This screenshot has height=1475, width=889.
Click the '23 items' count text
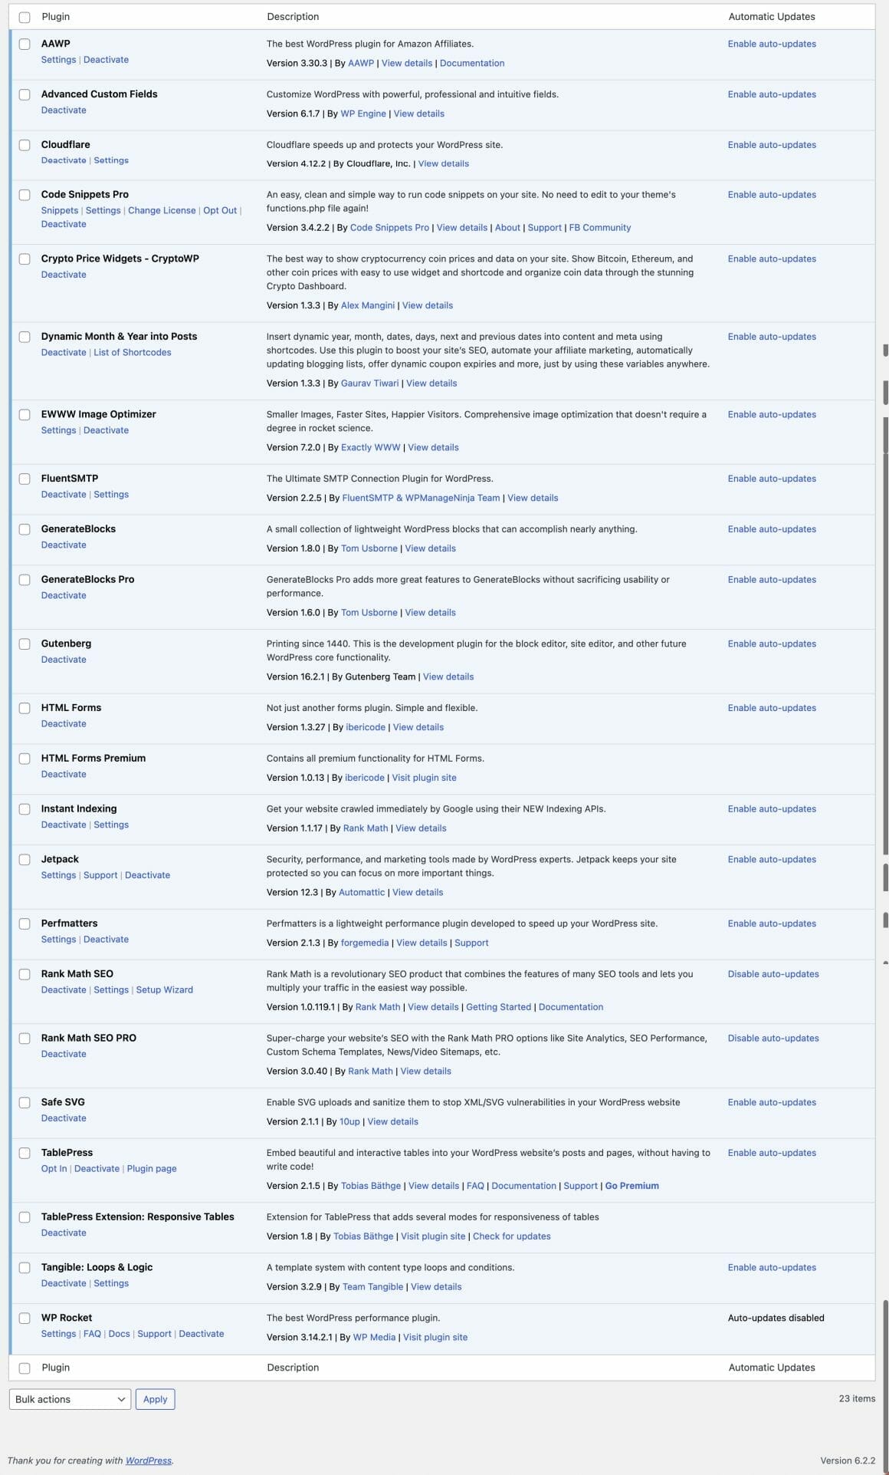[x=857, y=1398]
